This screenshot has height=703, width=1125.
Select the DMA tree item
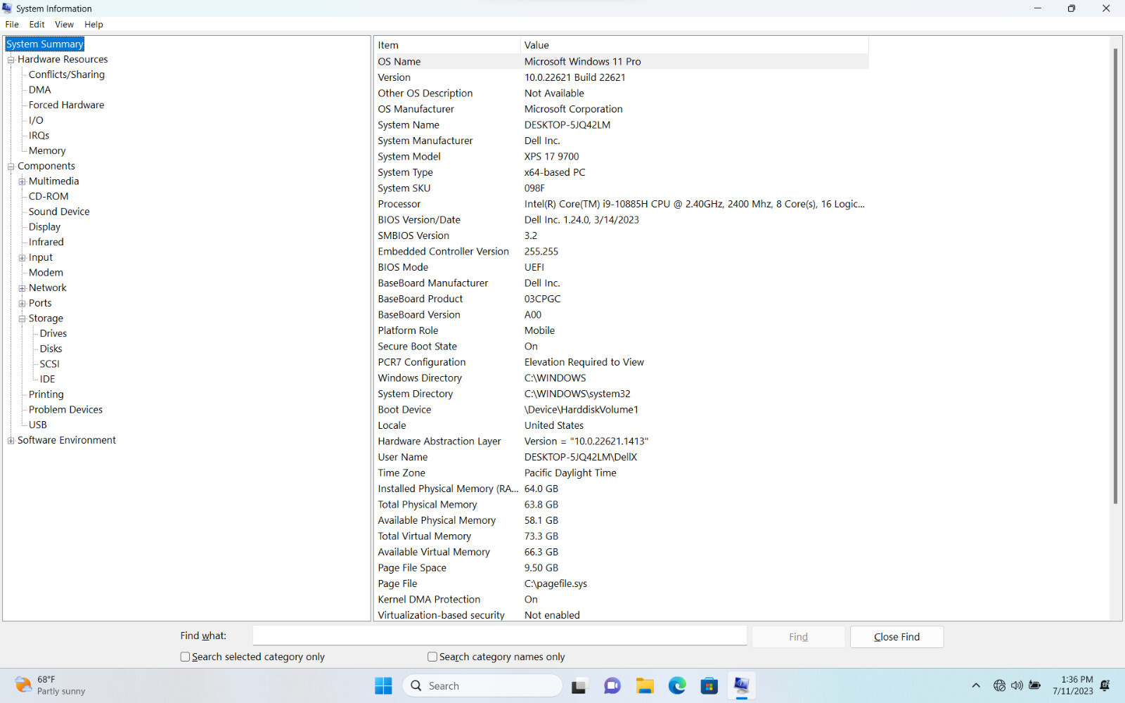[x=40, y=90]
